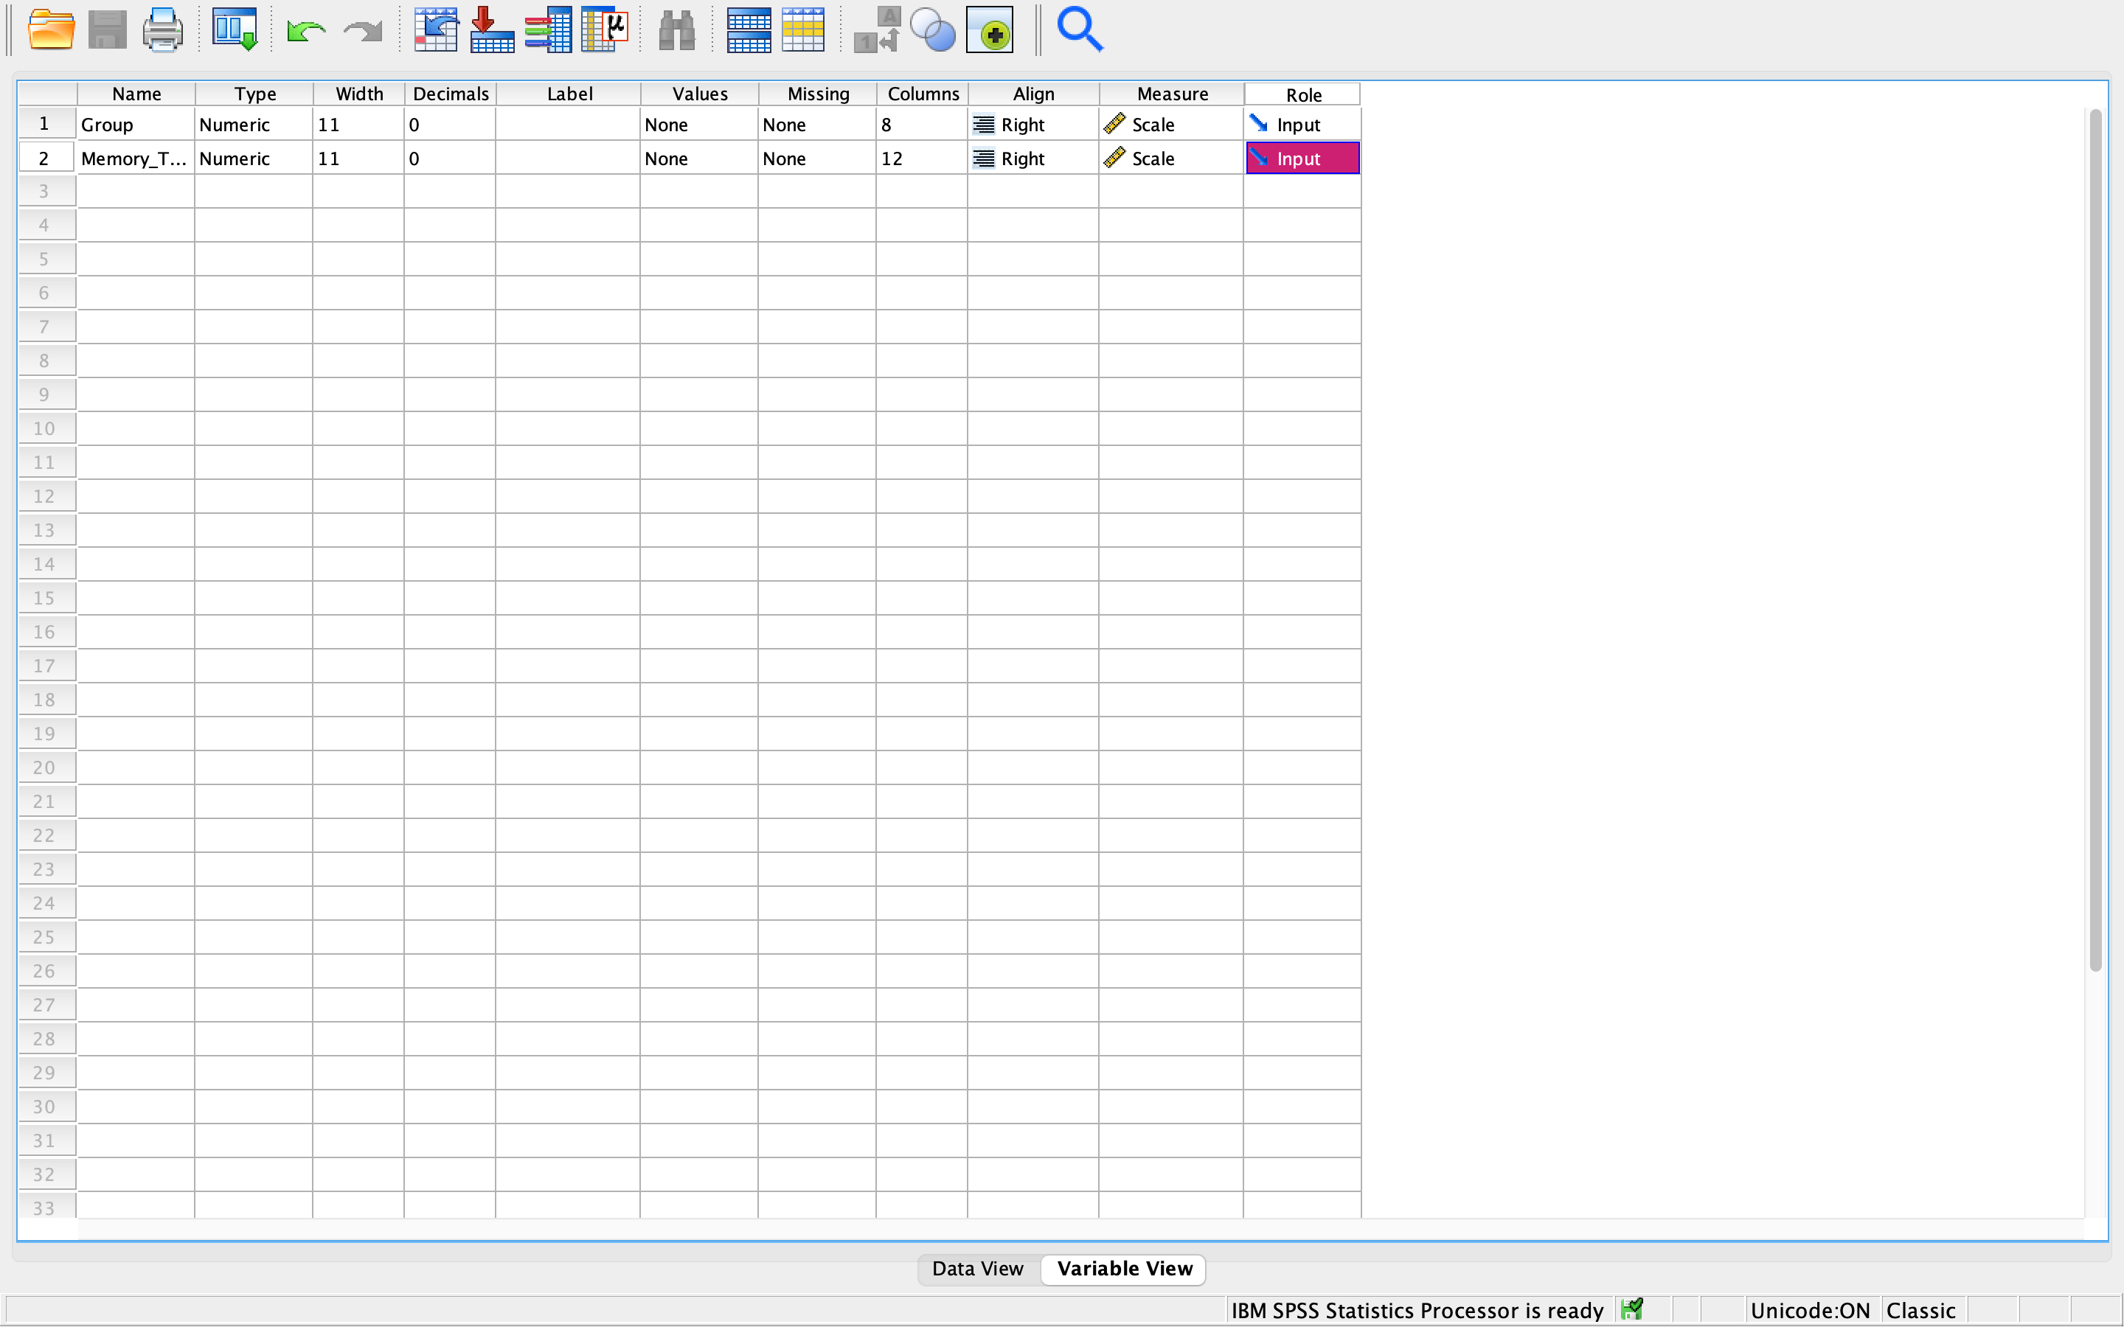Select the Variable View tab
The height and width of the screenshot is (1327, 2124).
[1124, 1268]
